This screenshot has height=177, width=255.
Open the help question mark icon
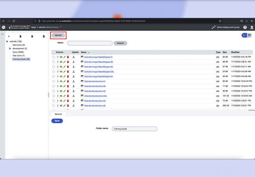245,27
